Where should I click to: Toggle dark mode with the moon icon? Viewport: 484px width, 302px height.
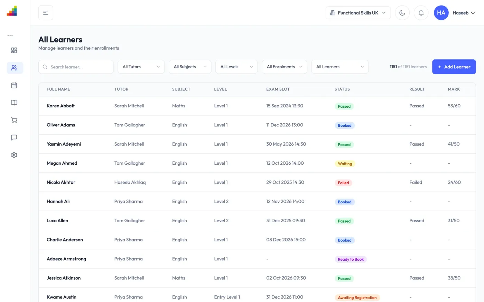click(x=402, y=13)
